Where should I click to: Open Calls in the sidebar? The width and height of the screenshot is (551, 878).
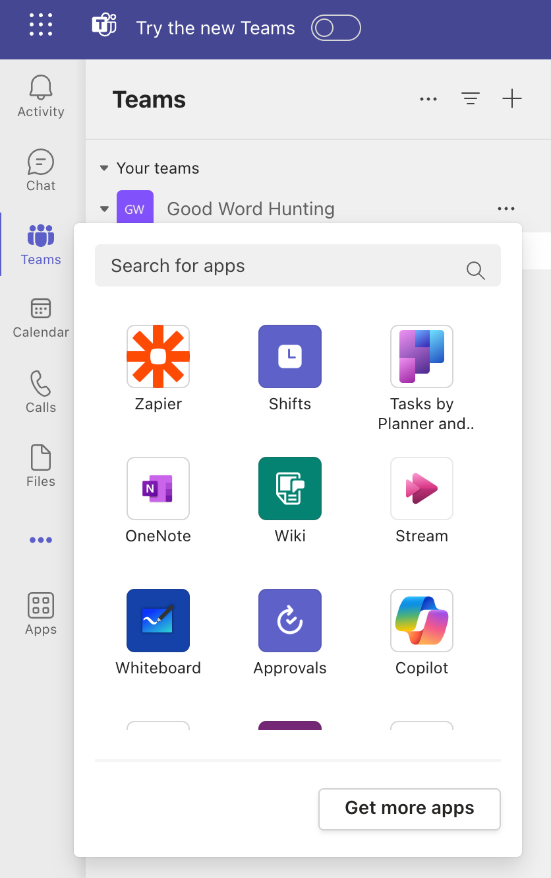(x=41, y=392)
